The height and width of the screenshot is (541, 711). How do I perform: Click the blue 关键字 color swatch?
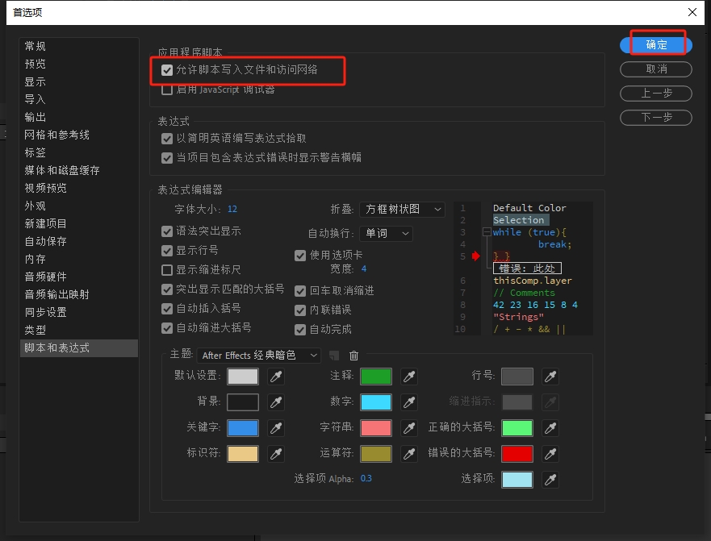pos(242,427)
